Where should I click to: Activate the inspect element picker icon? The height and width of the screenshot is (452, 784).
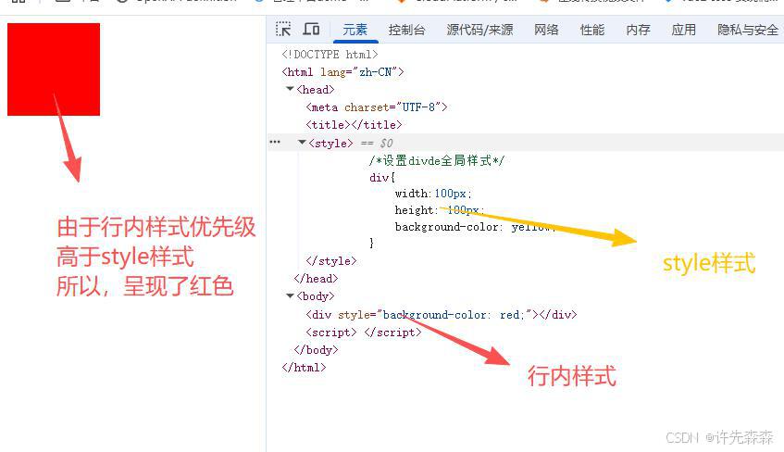[283, 29]
